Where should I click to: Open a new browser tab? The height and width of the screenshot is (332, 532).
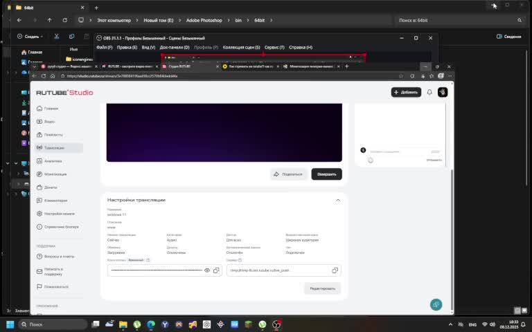tap(347, 66)
